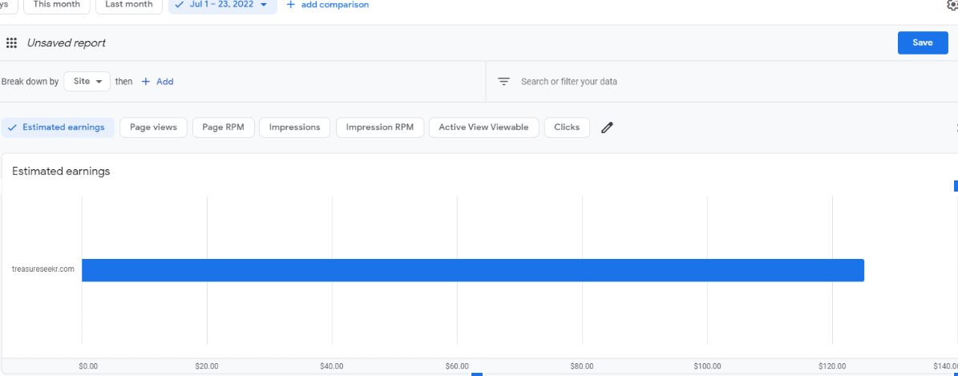Image resolution: width=958 pixels, height=376 pixels.
Task: Click the Break down by label
Action: point(30,81)
